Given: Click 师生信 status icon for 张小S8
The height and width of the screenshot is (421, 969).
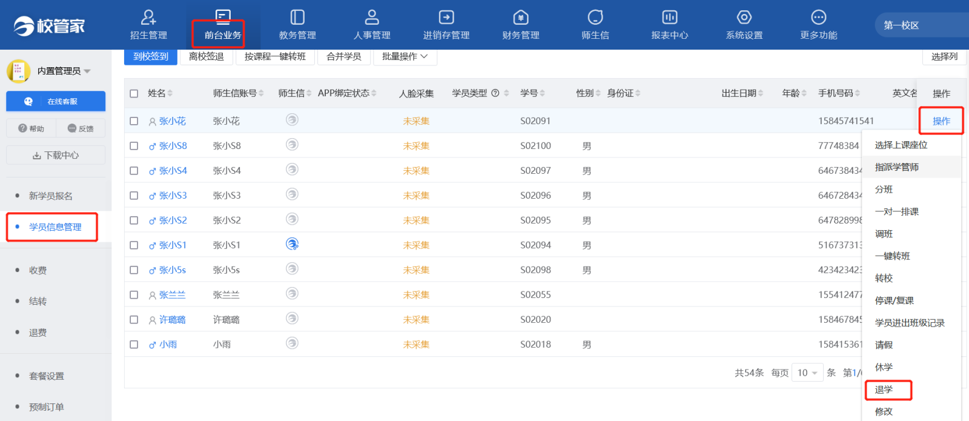Looking at the screenshot, I should tap(292, 145).
